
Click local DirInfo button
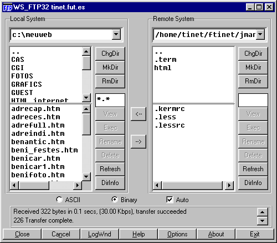[x=110, y=183]
